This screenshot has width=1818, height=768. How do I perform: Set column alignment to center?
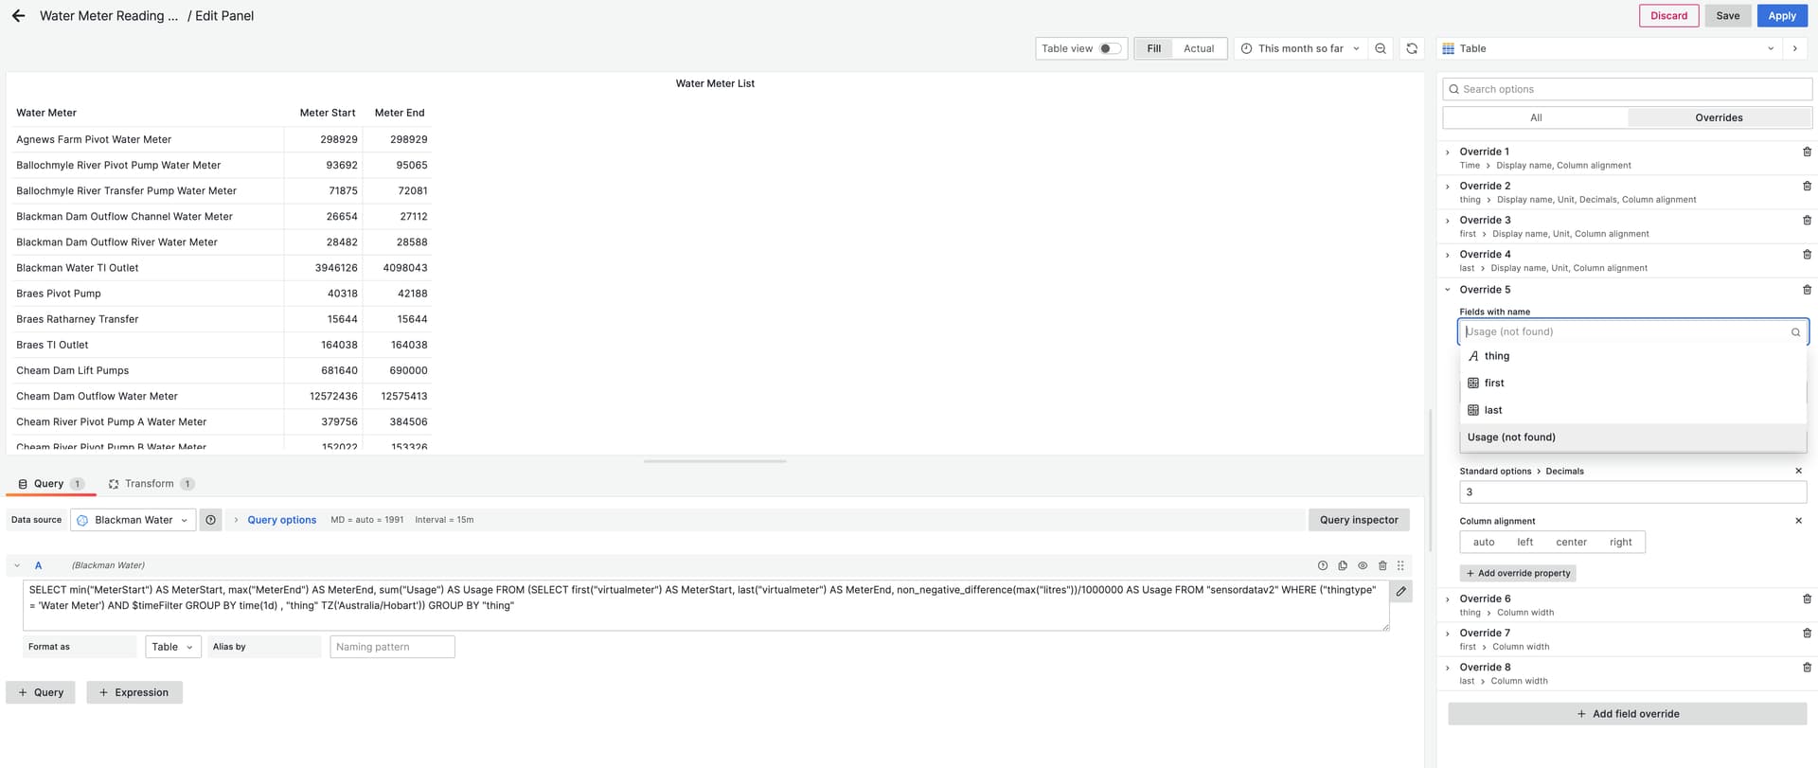click(x=1571, y=542)
